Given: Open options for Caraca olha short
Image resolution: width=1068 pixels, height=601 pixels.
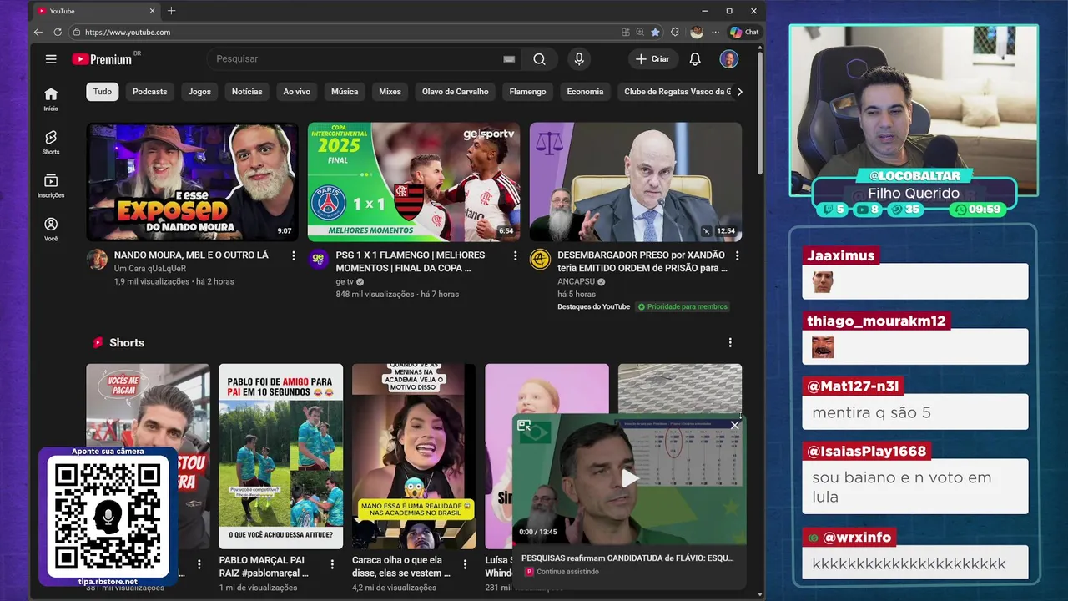Looking at the screenshot, I should pyautogui.click(x=466, y=565).
